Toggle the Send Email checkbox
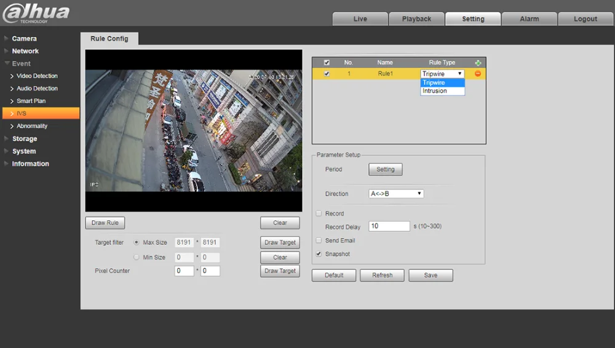The image size is (615, 348). 319,240
